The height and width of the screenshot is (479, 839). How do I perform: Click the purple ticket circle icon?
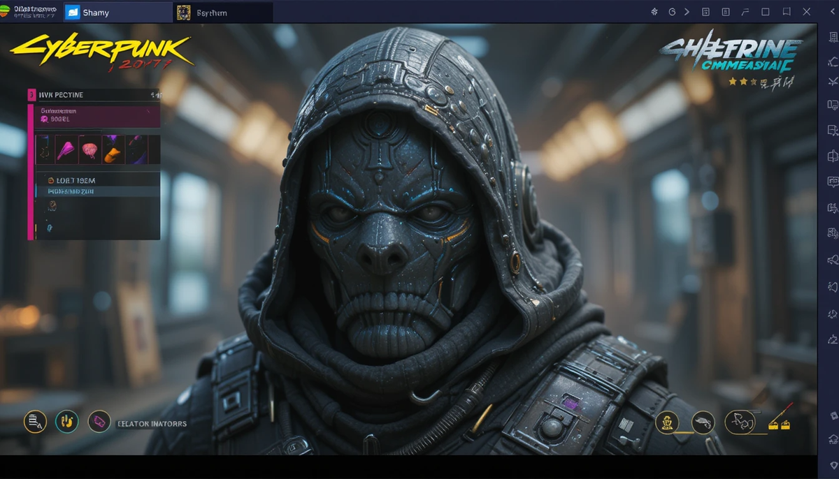pos(99,421)
